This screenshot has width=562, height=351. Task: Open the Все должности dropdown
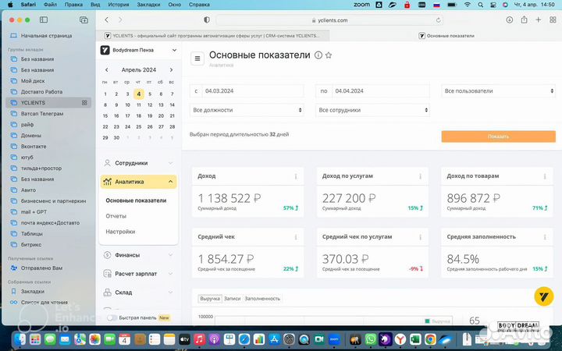click(x=247, y=110)
